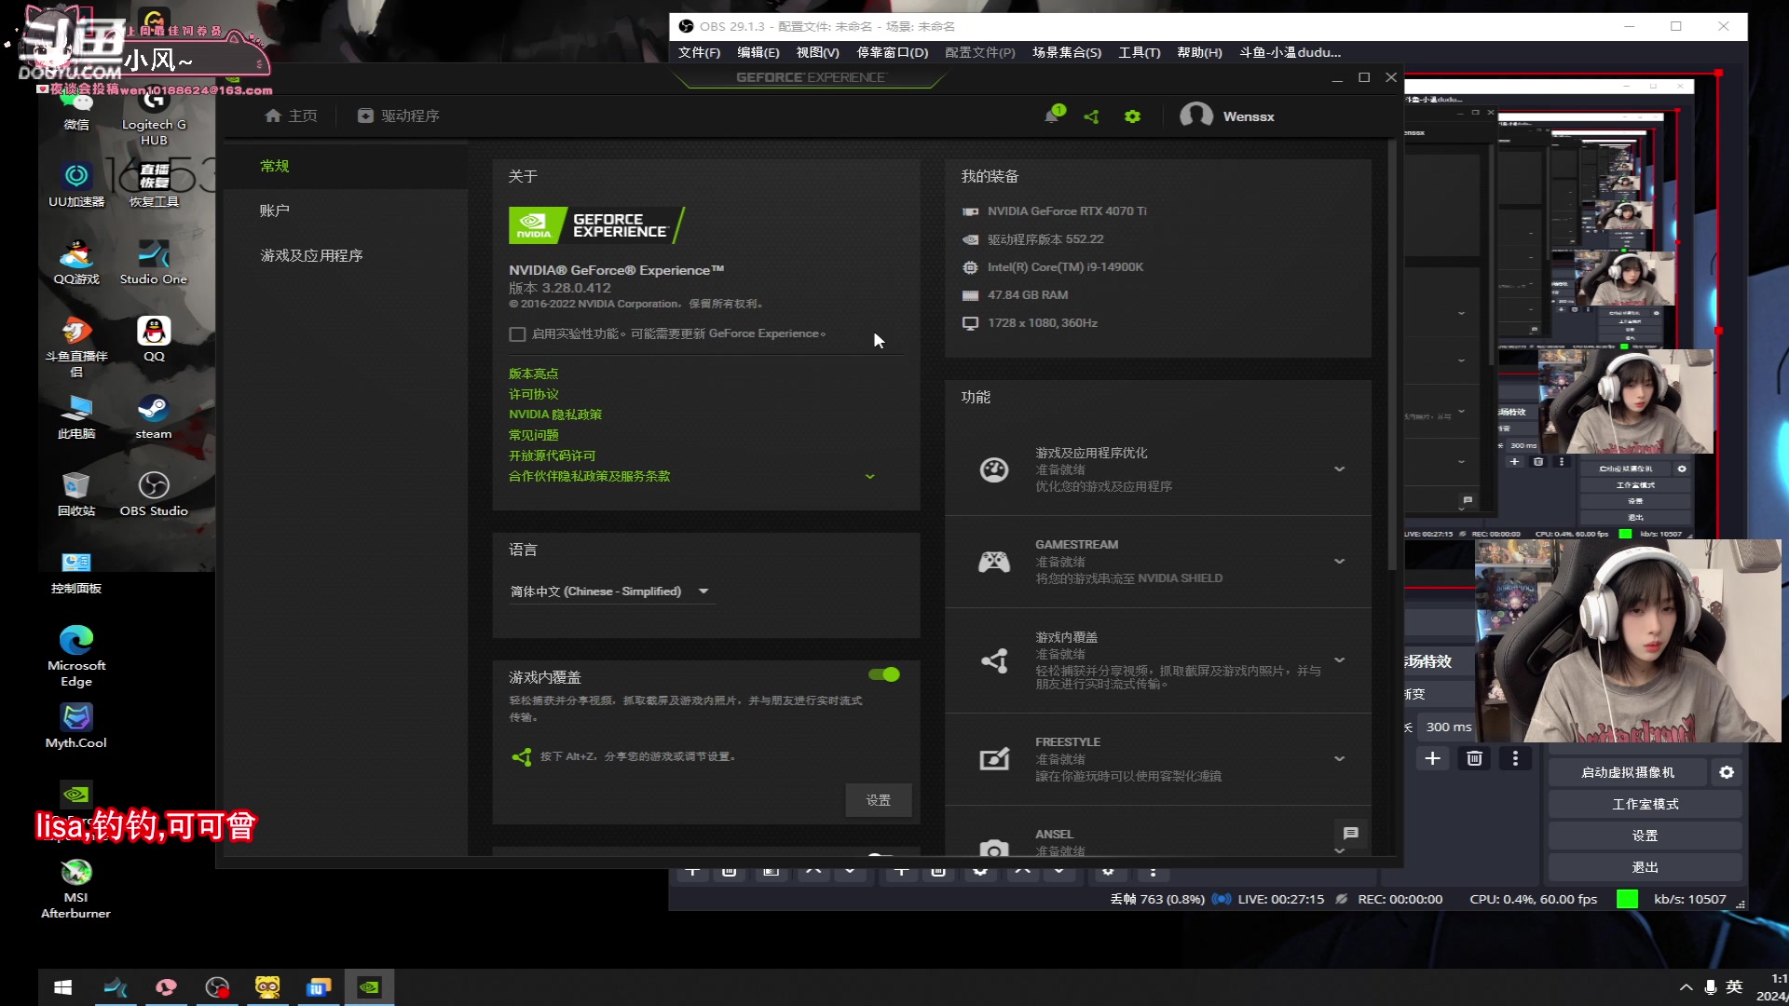Screen dimensions: 1789x1006
Task: Open 控制面板 desktop icon
Action: pos(76,572)
